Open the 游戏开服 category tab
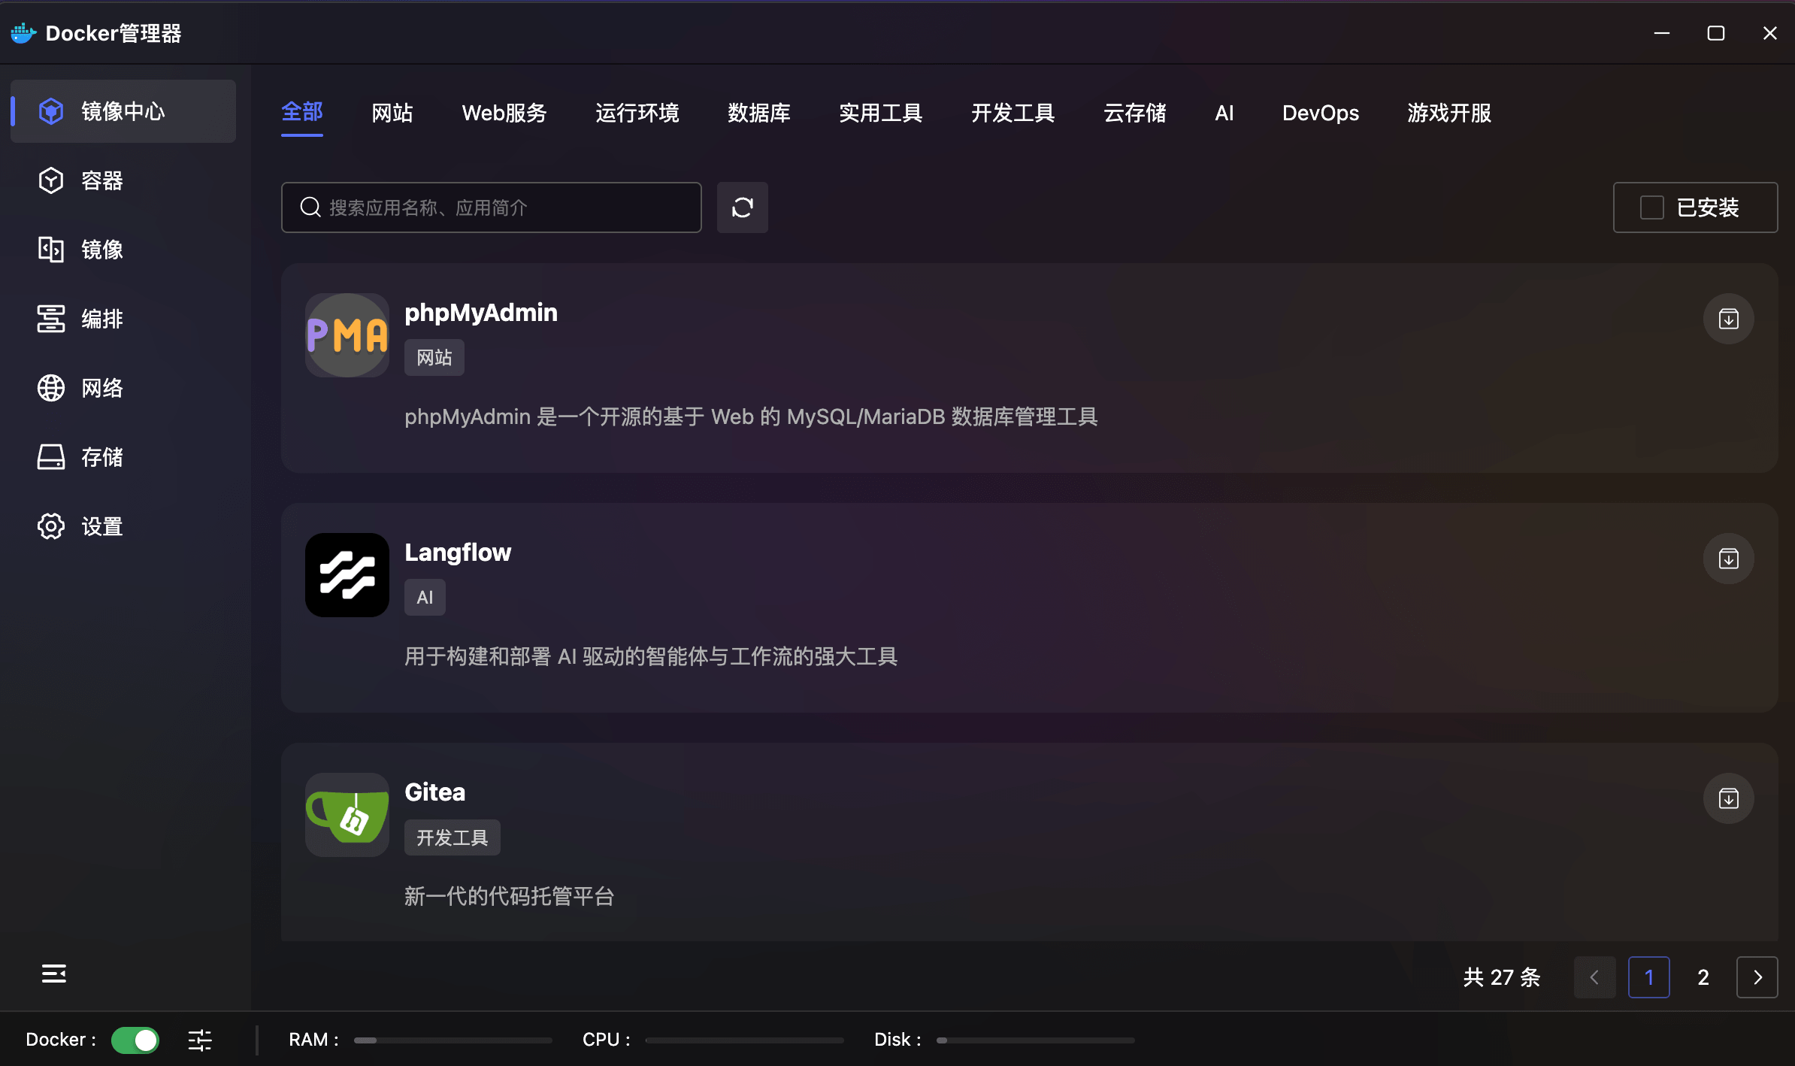 click(x=1449, y=113)
